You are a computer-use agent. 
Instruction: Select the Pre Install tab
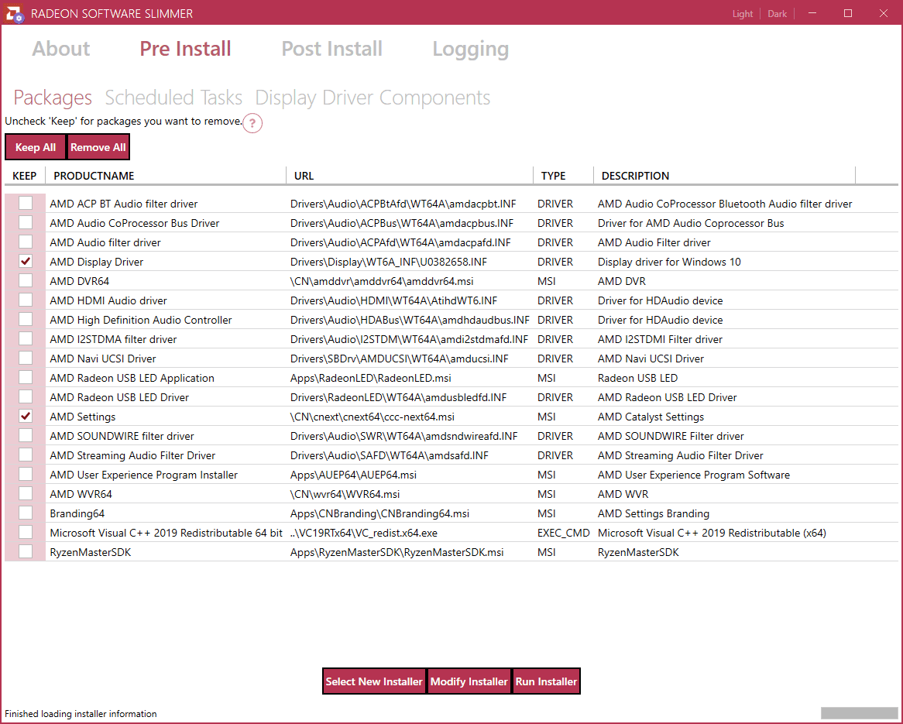[x=185, y=48]
